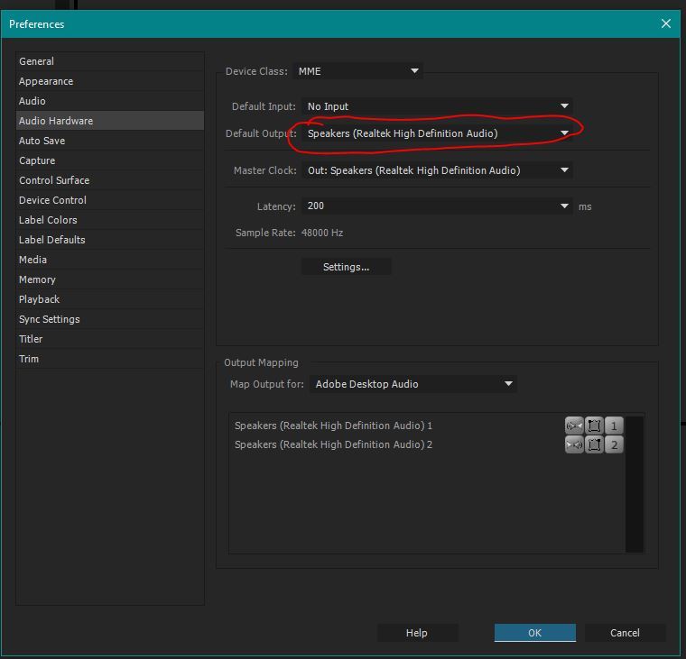Select the Appearance preferences category
This screenshot has width=686, height=659.
tap(110, 81)
